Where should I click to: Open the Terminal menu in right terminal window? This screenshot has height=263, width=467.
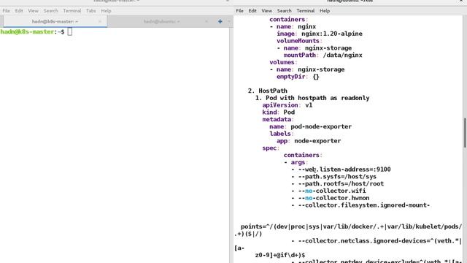tap(306, 11)
